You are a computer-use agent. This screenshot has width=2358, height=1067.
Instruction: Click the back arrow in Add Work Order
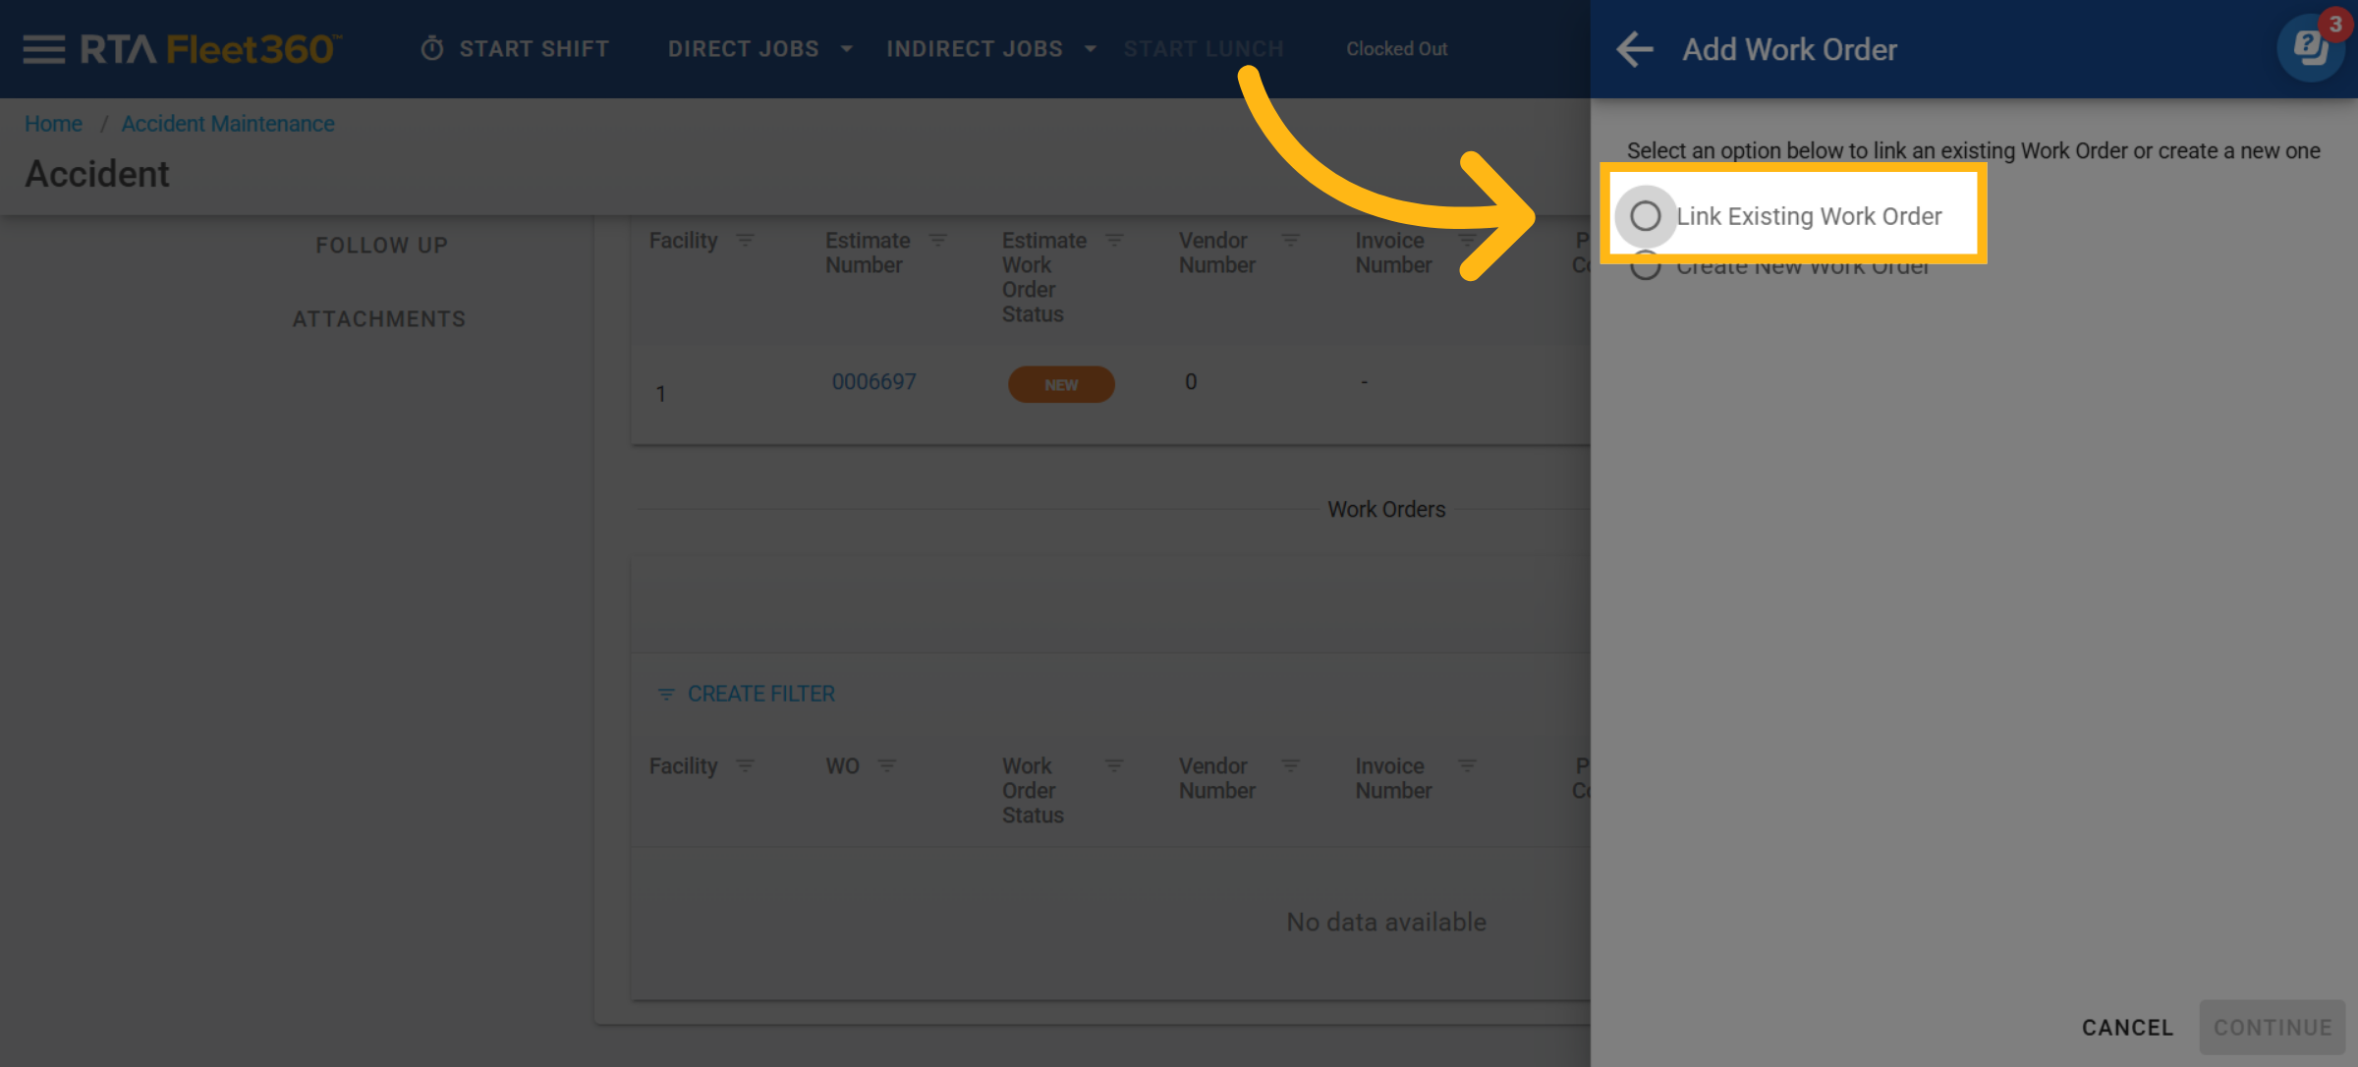coord(1635,49)
